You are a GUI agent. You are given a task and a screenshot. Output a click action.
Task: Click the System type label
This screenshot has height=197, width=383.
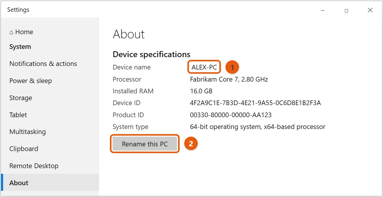coord(130,127)
